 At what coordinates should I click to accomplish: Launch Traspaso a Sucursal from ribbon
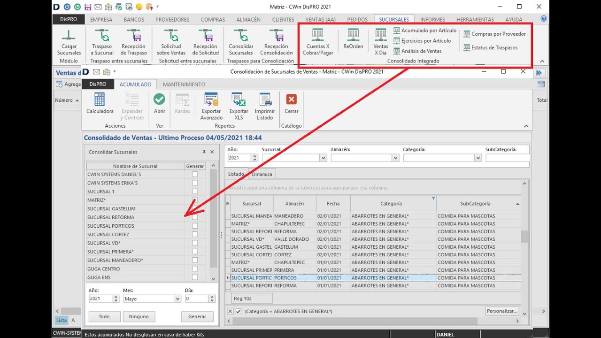click(x=102, y=41)
